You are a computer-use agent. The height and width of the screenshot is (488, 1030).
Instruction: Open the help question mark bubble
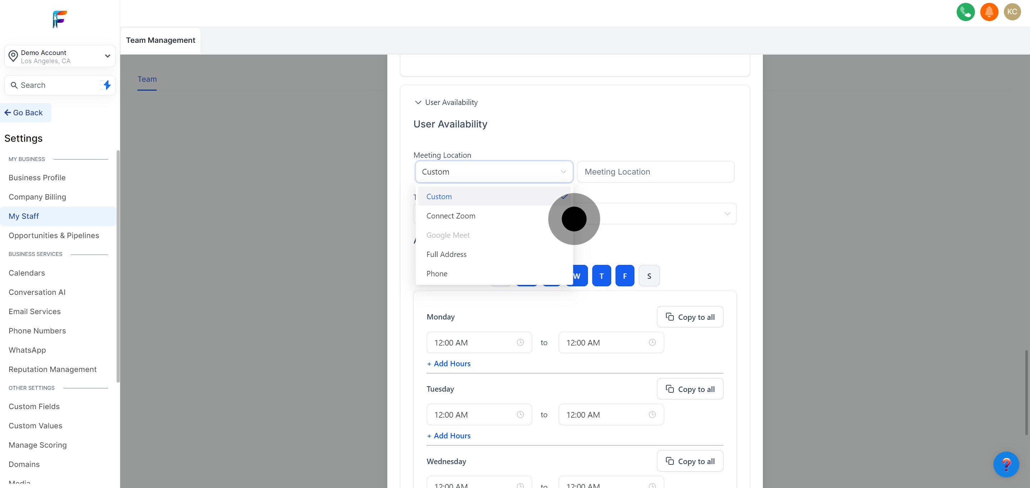1006,464
